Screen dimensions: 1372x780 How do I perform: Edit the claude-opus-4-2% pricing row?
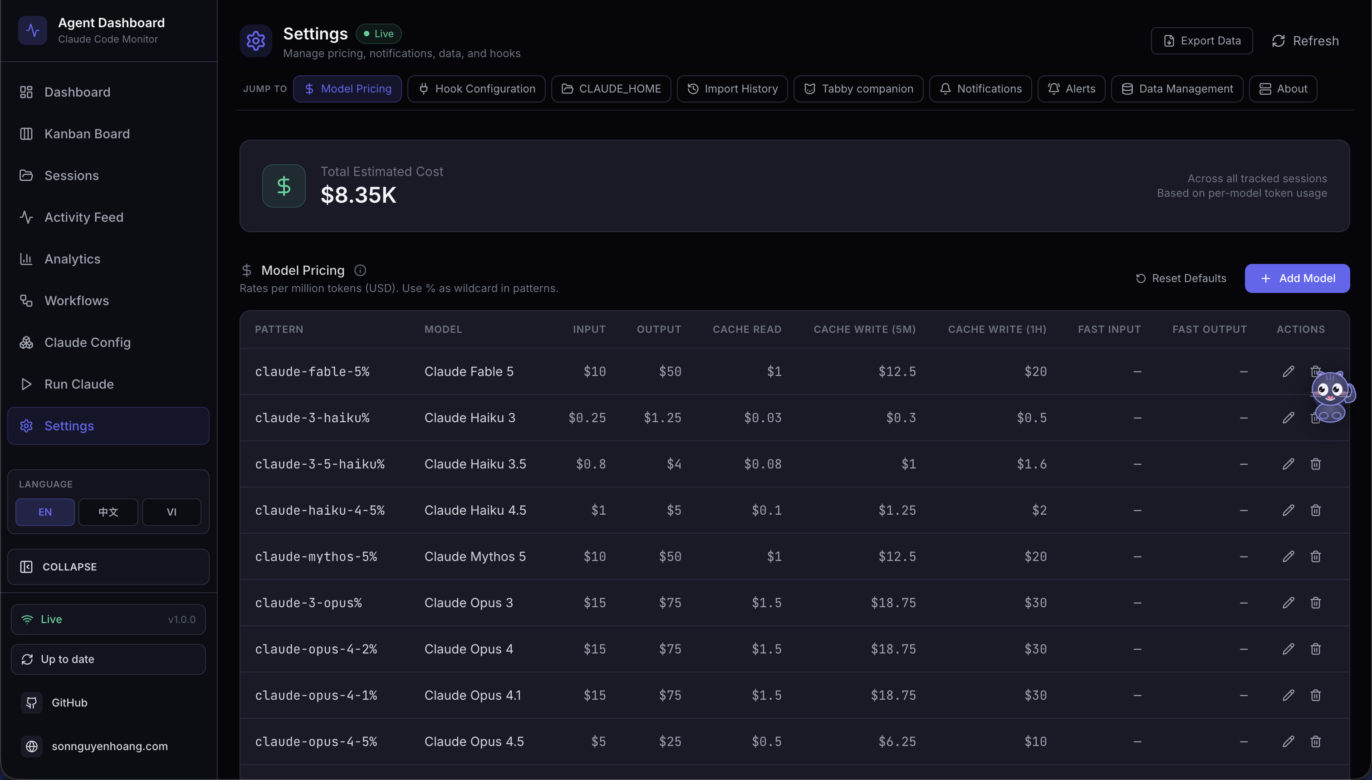1289,649
